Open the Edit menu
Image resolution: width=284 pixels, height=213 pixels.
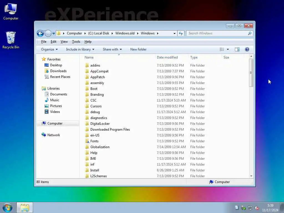point(54,42)
